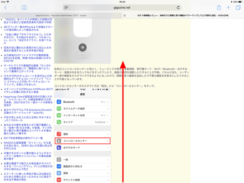Tap the Control Center brightness slider image
The height and width of the screenshot is (183, 244).
[82, 28]
